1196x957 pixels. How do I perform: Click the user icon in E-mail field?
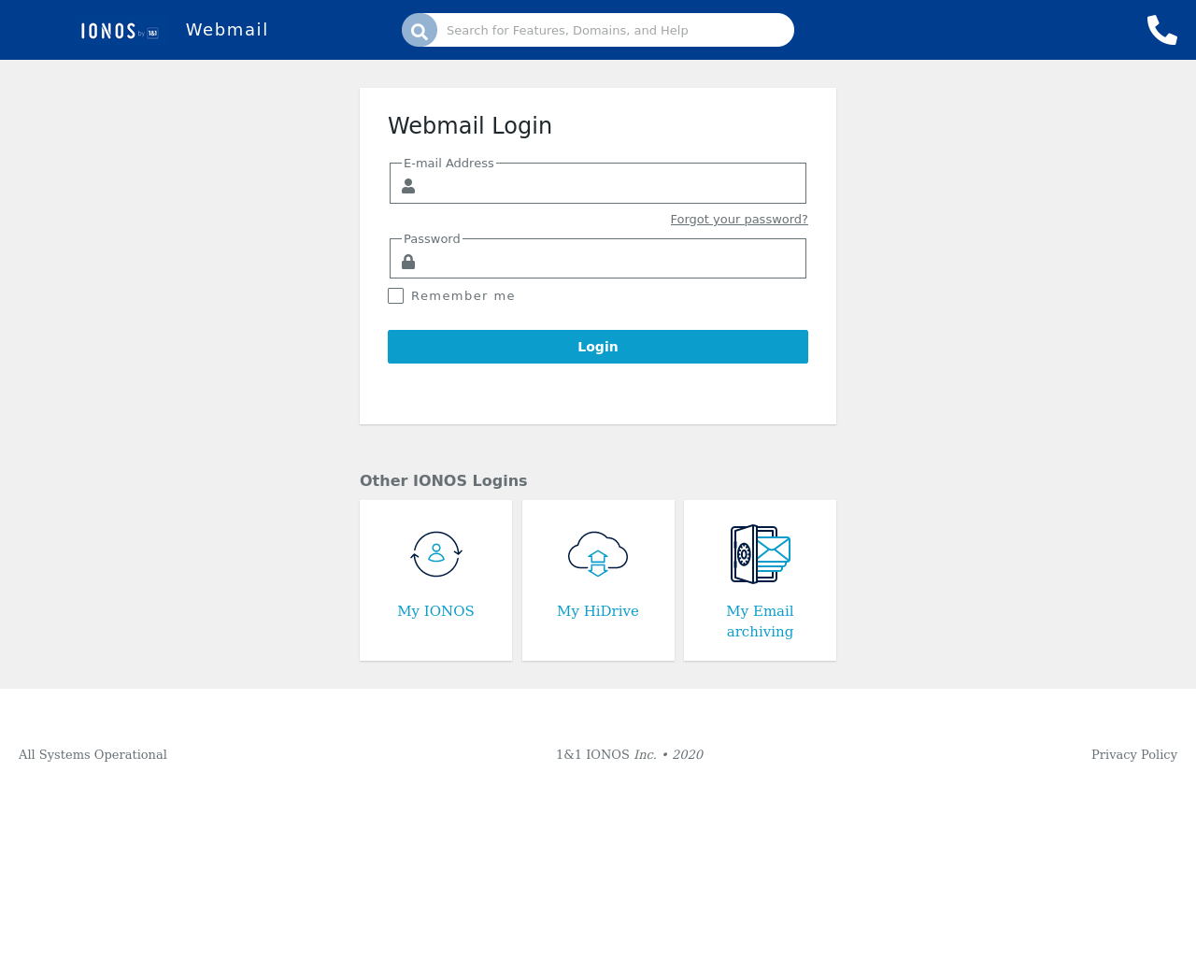pos(408,186)
